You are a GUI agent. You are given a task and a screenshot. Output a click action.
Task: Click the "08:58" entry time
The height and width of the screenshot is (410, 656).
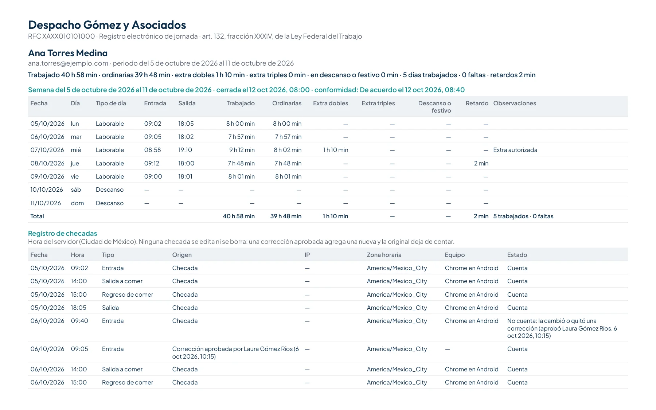[x=152, y=150]
